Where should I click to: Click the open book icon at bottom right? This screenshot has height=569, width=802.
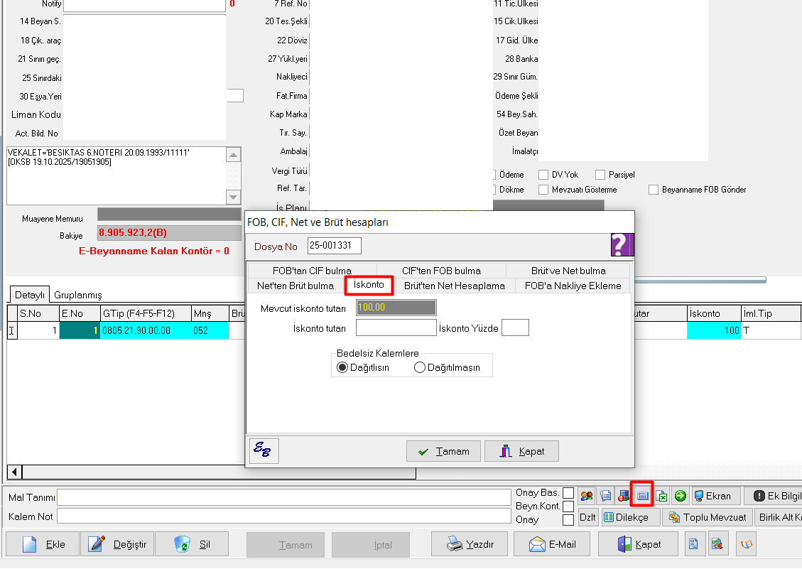pyautogui.click(x=746, y=545)
